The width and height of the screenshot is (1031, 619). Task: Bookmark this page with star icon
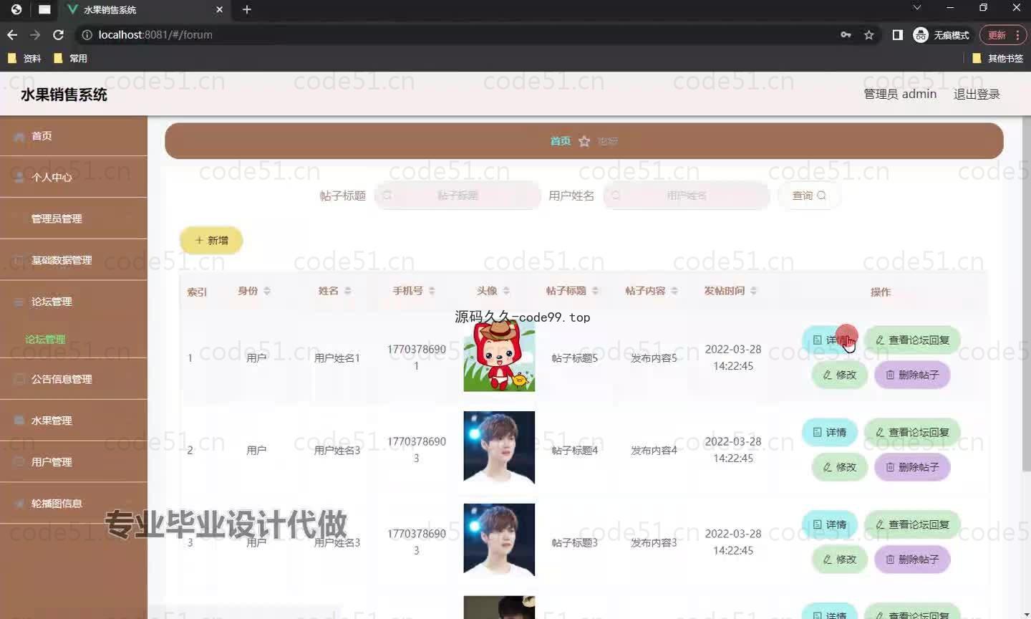click(869, 34)
